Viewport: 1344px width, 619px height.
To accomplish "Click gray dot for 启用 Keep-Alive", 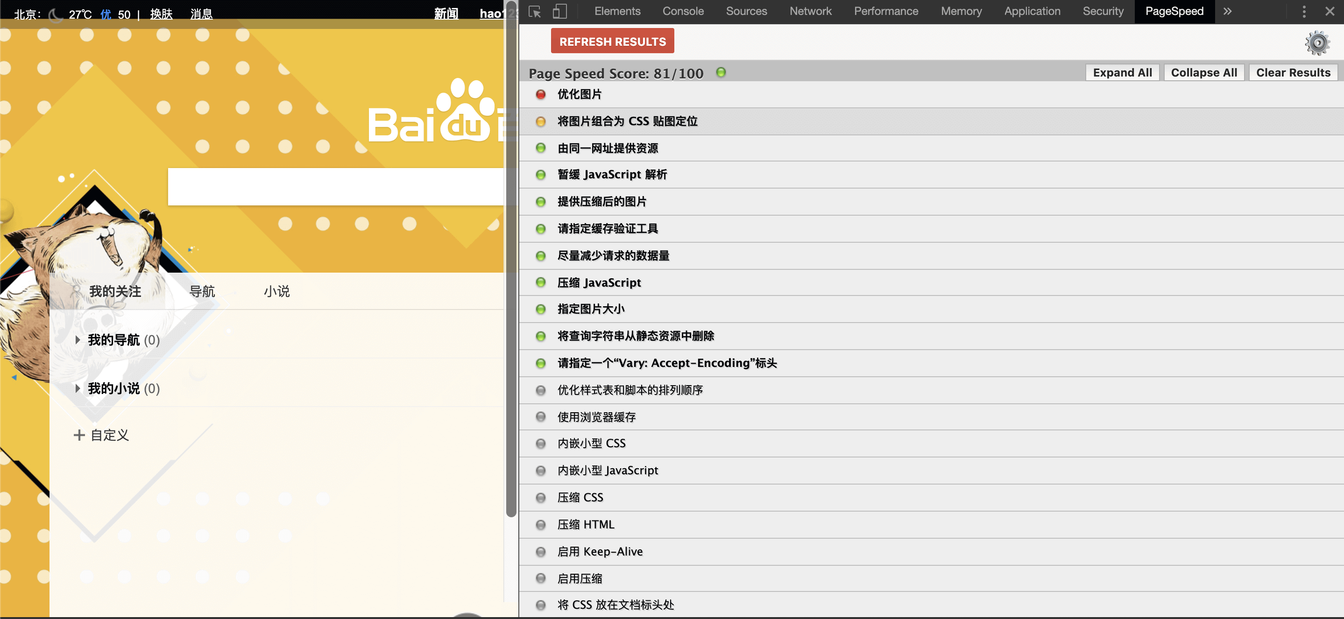I will [540, 552].
